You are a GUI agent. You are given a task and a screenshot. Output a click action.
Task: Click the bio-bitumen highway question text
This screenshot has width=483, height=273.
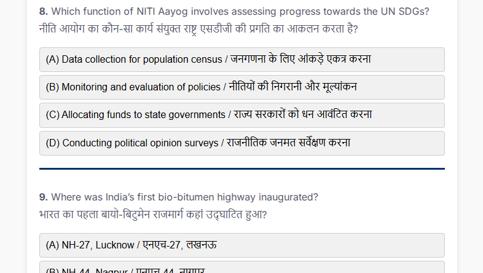[184, 197]
